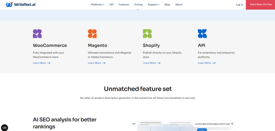Screen dimensions: 275x131
Task: Open the API nav item
Action: [111, 5]
